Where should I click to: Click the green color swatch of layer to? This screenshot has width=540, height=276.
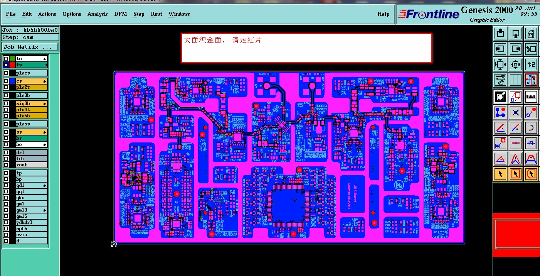[x=12, y=59]
